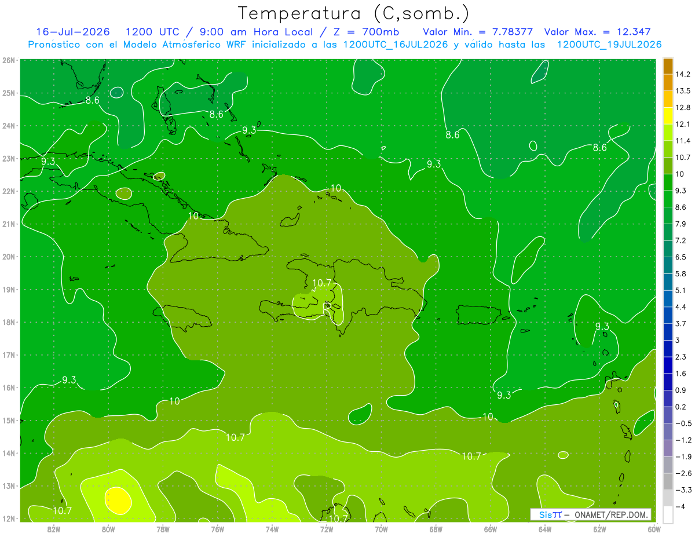The width and height of the screenshot is (695, 537).
Task: Click the '1200 UTC / 9:00 am Hora Local' text
Action: (x=221, y=32)
